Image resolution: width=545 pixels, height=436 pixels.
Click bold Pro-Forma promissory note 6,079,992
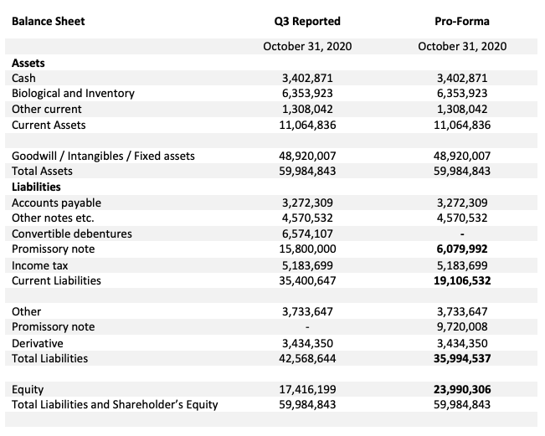pos(462,249)
